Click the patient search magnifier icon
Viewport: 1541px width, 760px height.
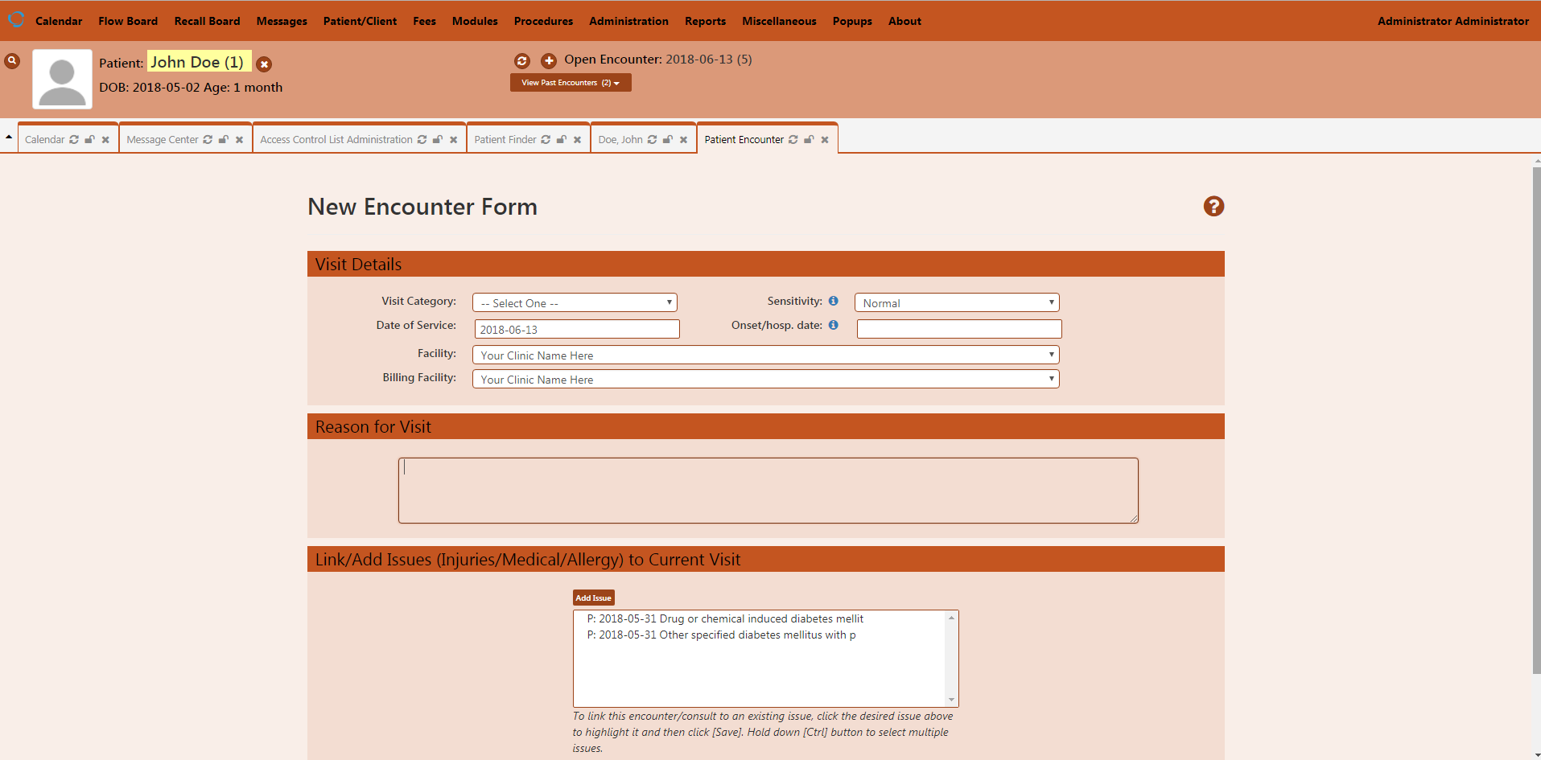point(11,60)
